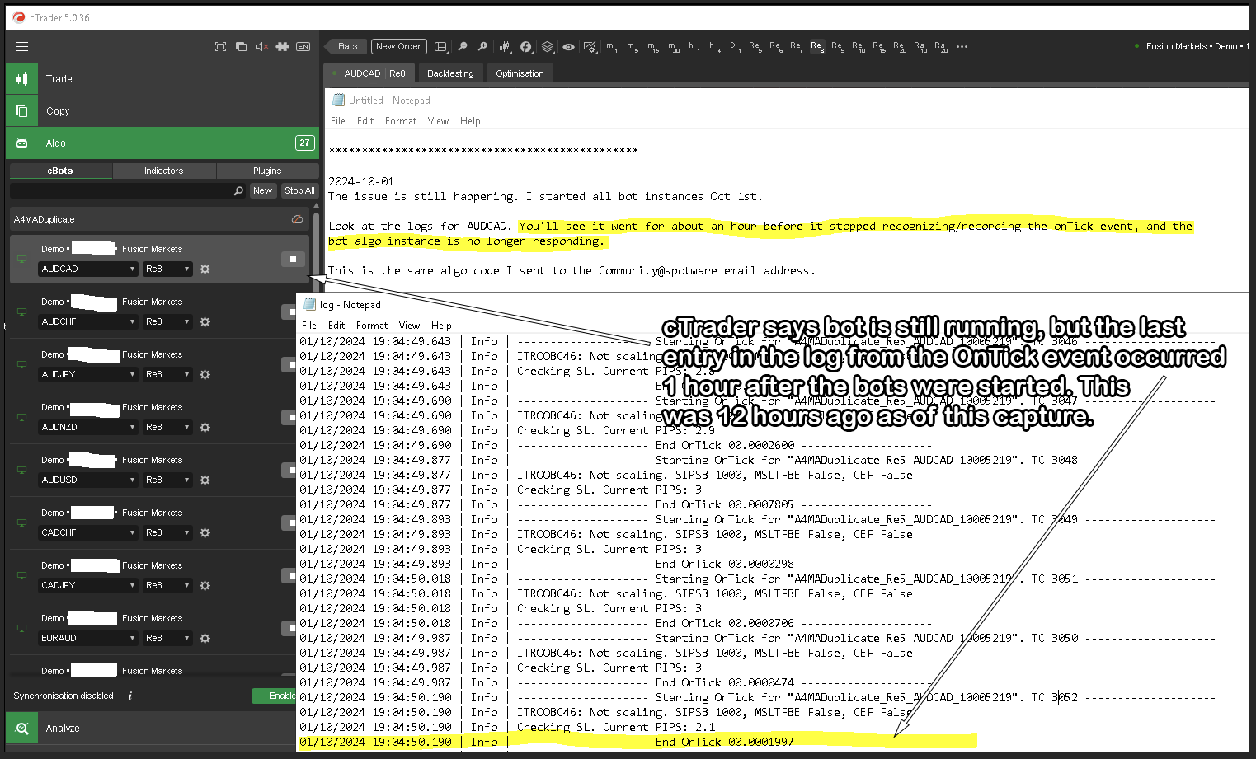Open the hamburger main menu
This screenshot has width=1256, height=759.
point(22,46)
